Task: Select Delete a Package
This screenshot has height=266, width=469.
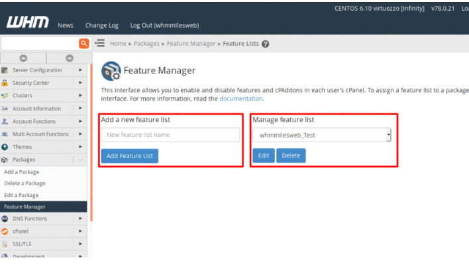Action: point(25,183)
